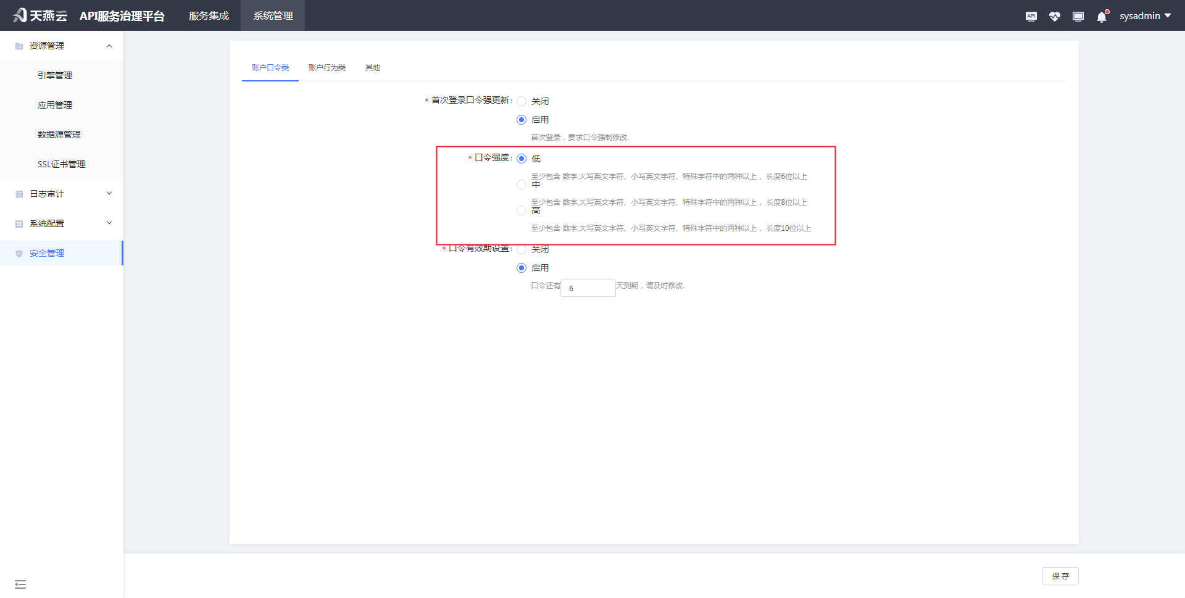Screen dimensions: 1185x598
Task: View notifications via the bell icon
Action: pyautogui.click(x=1101, y=17)
